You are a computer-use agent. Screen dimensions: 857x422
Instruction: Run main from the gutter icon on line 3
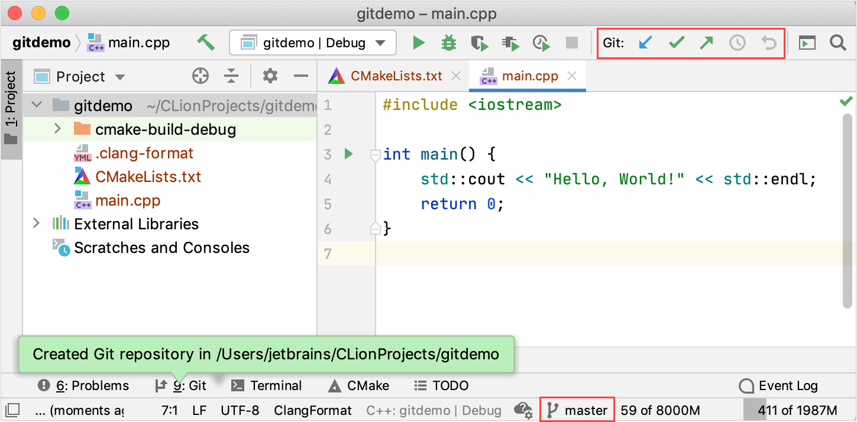(x=348, y=154)
